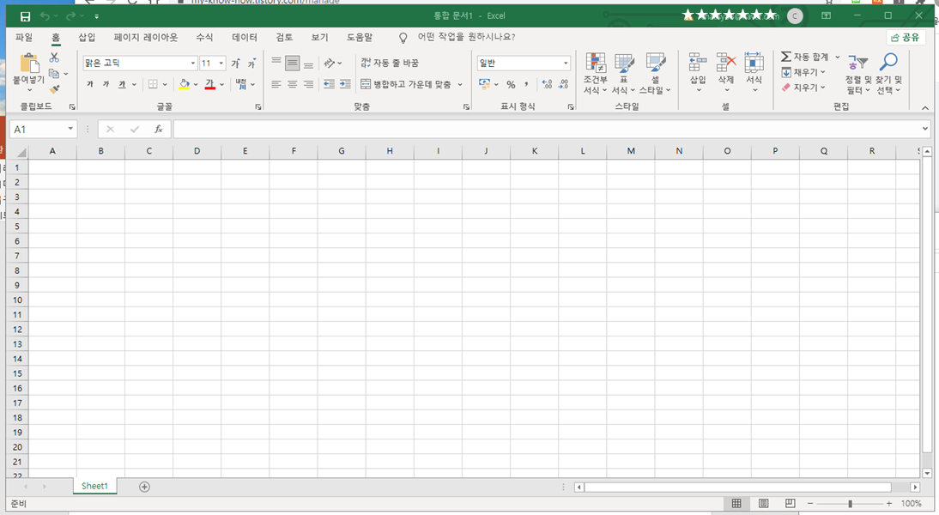This screenshot has height=515, width=939.
Task: Increase decimal places icon
Action: click(x=547, y=84)
